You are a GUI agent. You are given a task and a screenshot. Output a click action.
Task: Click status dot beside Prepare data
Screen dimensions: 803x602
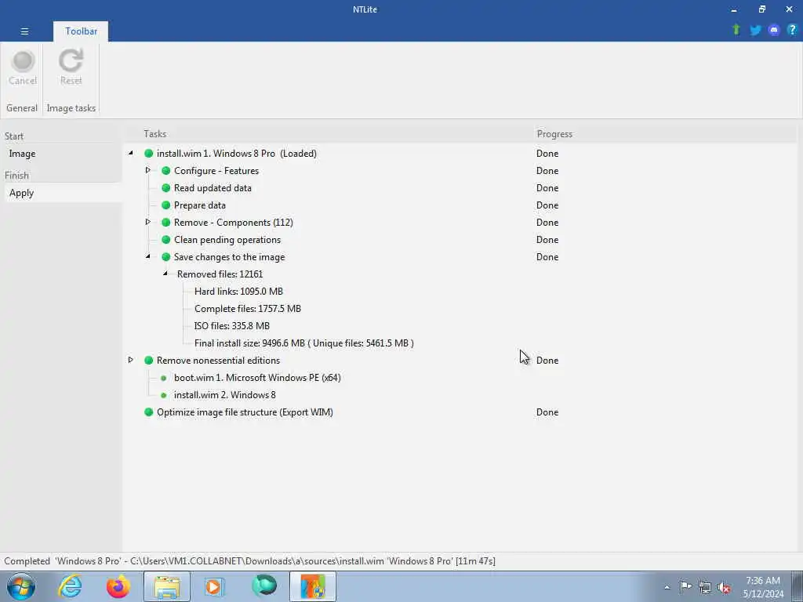(x=166, y=205)
